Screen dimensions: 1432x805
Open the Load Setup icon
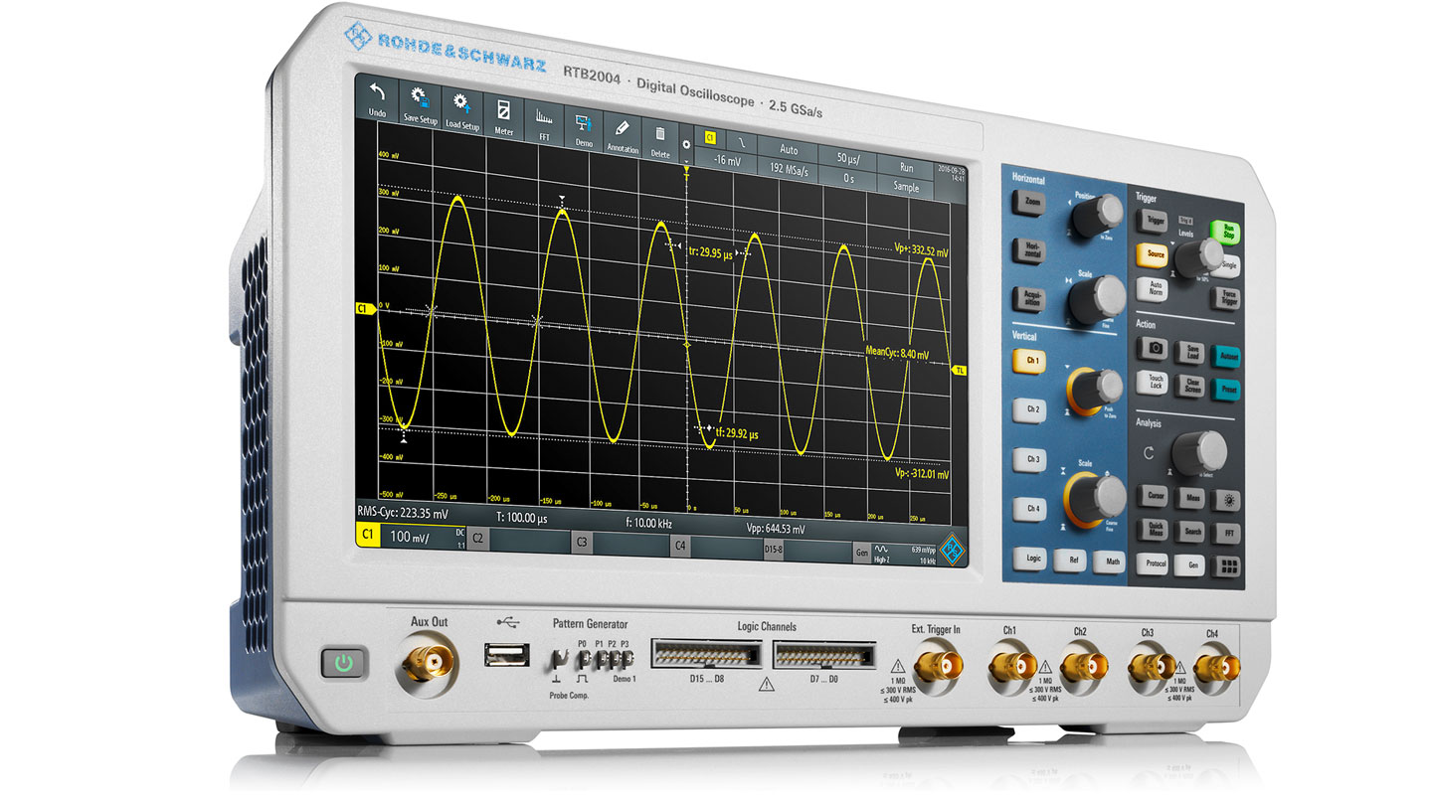pos(461,108)
